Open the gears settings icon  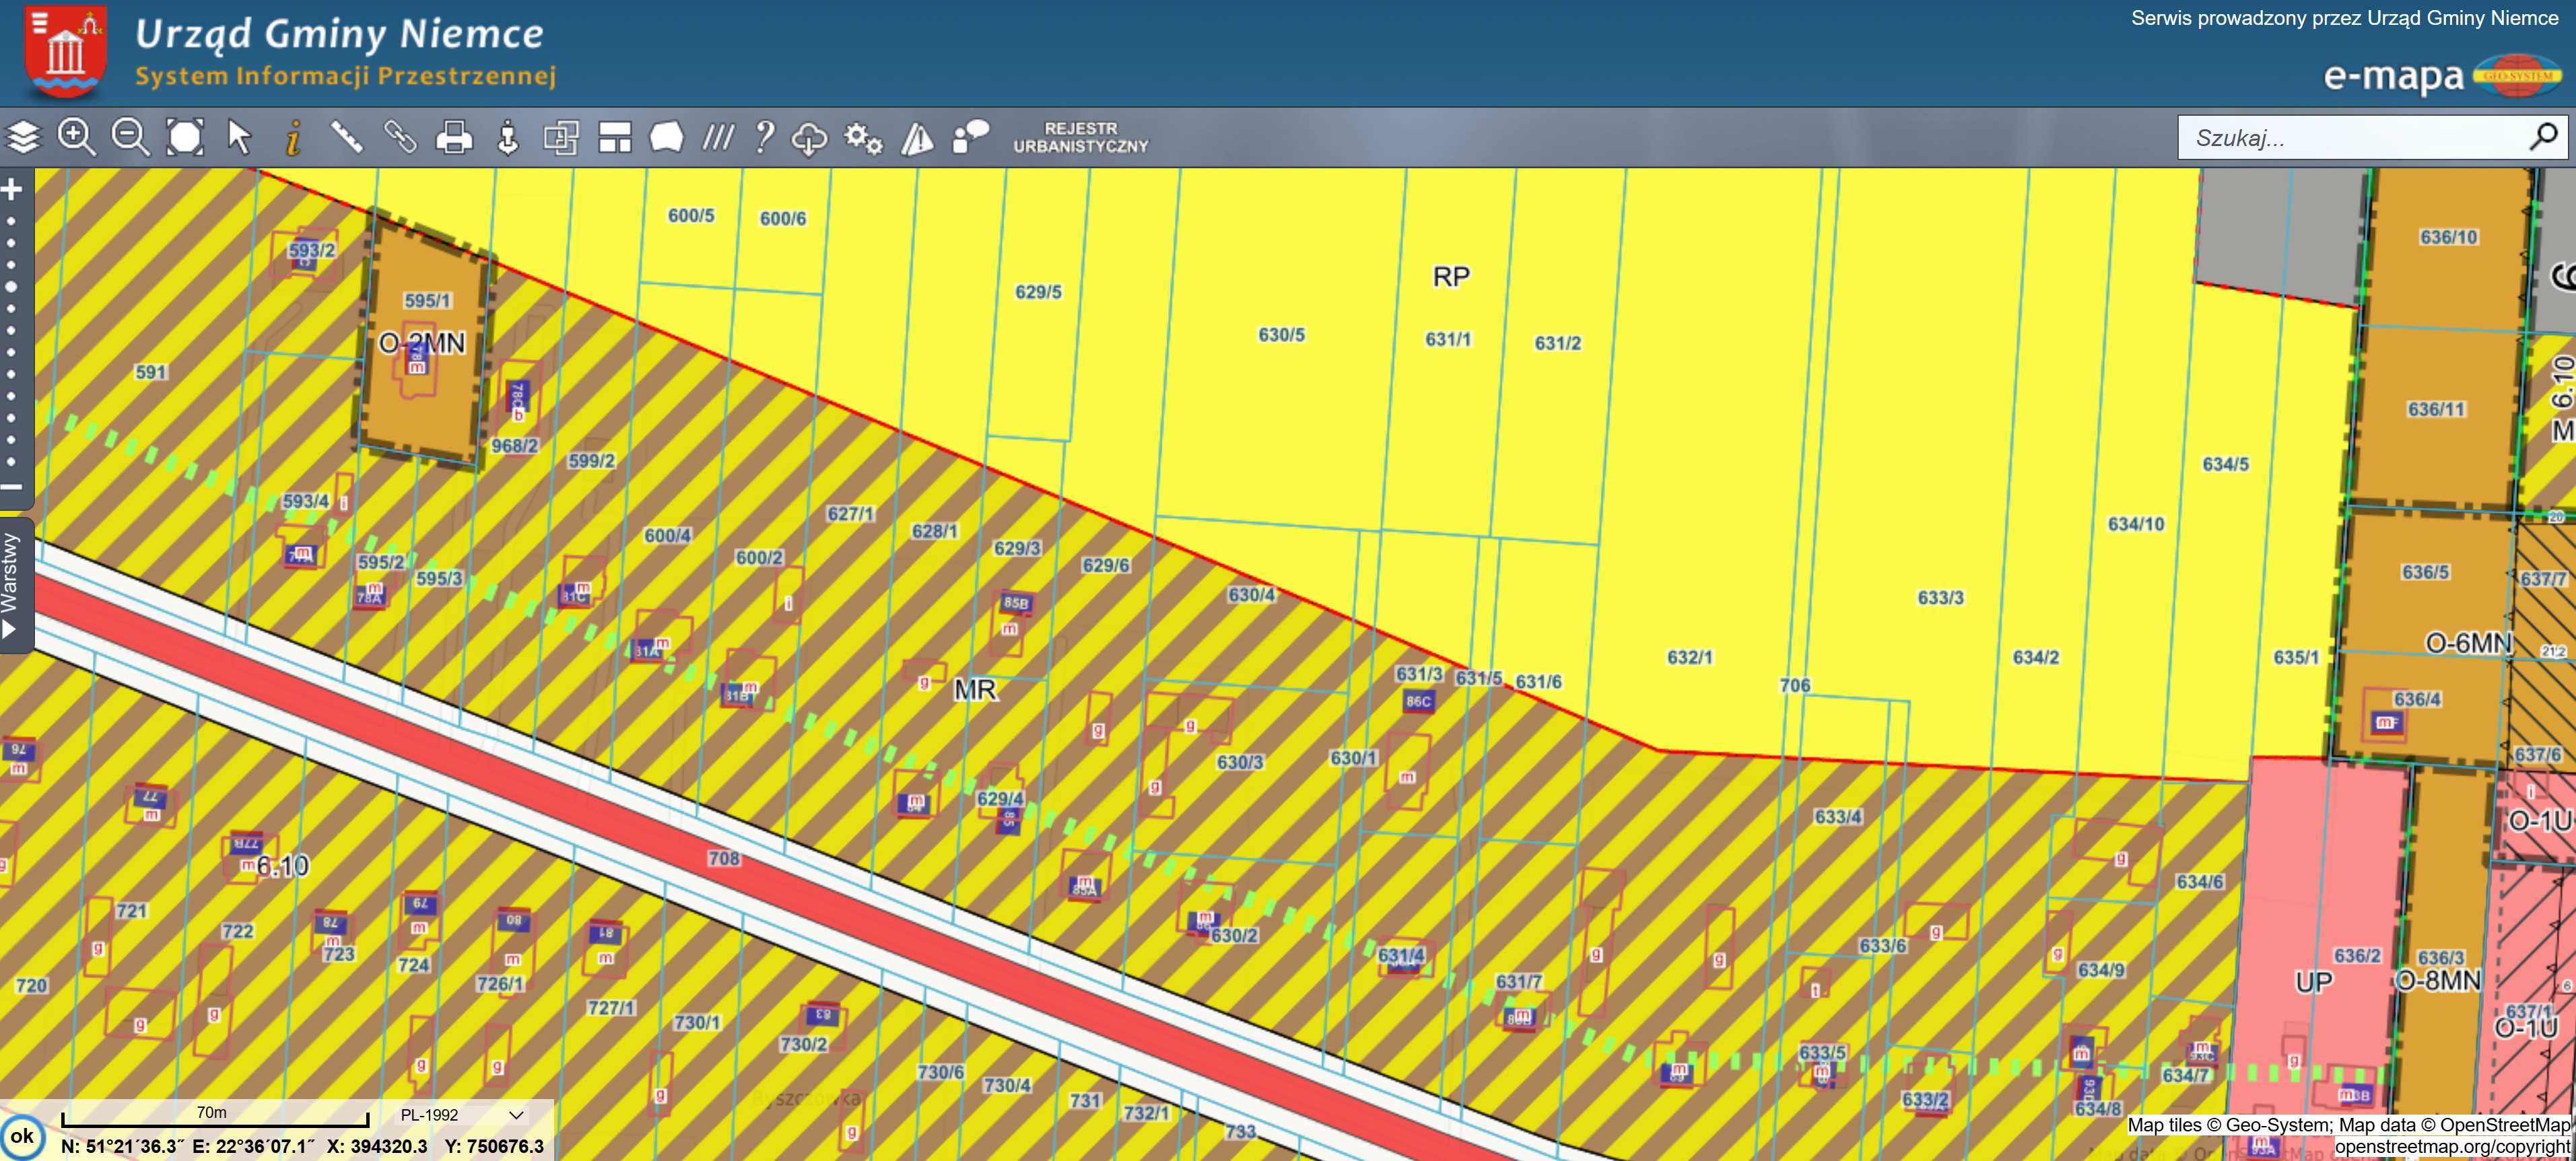(863, 138)
